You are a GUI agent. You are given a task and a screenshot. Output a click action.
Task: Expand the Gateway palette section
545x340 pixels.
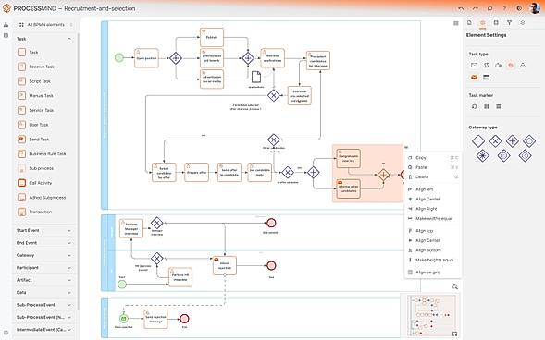[x=44, y=255]
